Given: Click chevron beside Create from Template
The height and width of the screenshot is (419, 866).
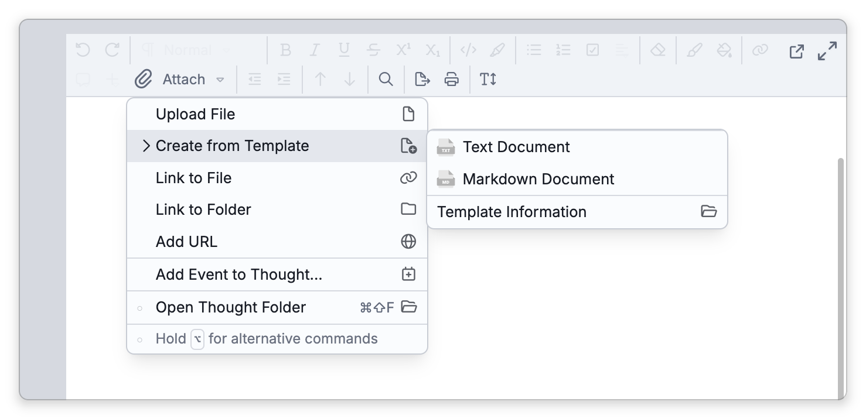Looking at the screenshot, I should [x=146, y=146].
